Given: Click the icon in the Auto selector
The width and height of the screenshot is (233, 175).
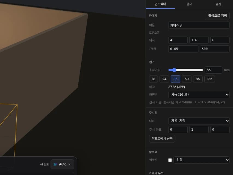Looking at the screenshot, I should pos(55,164).
